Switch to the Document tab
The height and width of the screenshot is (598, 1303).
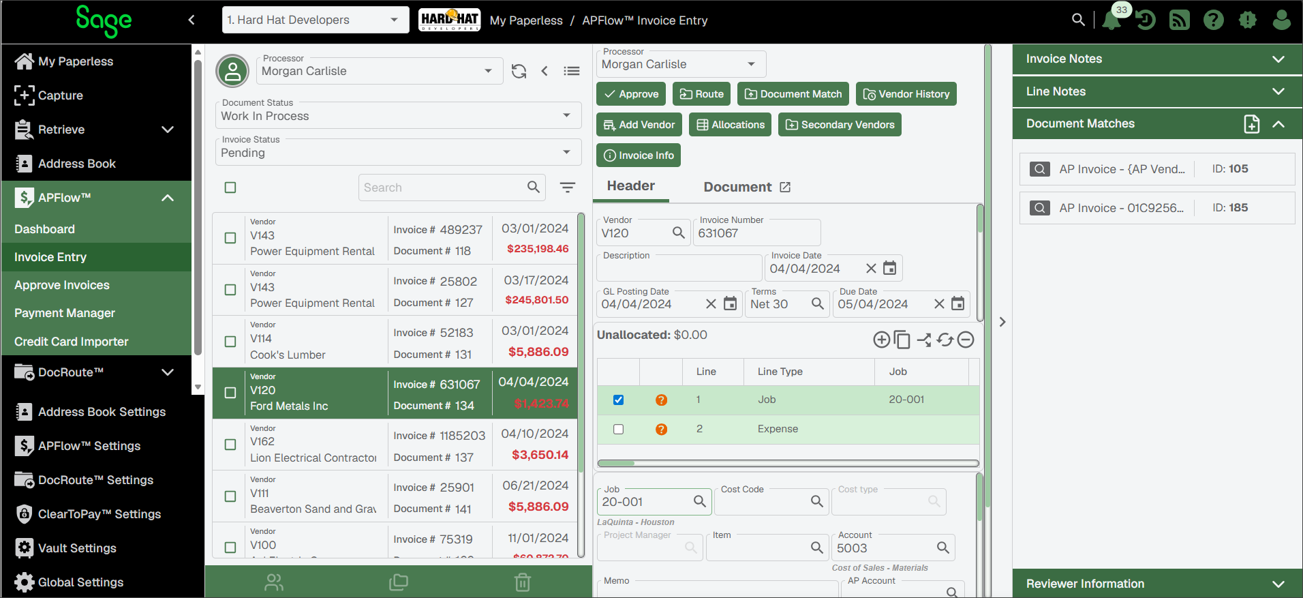tap(737, 187)
